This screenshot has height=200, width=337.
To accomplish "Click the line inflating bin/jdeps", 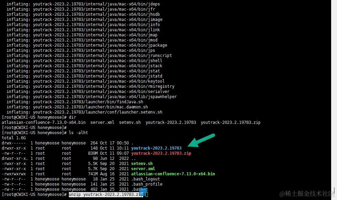I will [x=83, y=4].
